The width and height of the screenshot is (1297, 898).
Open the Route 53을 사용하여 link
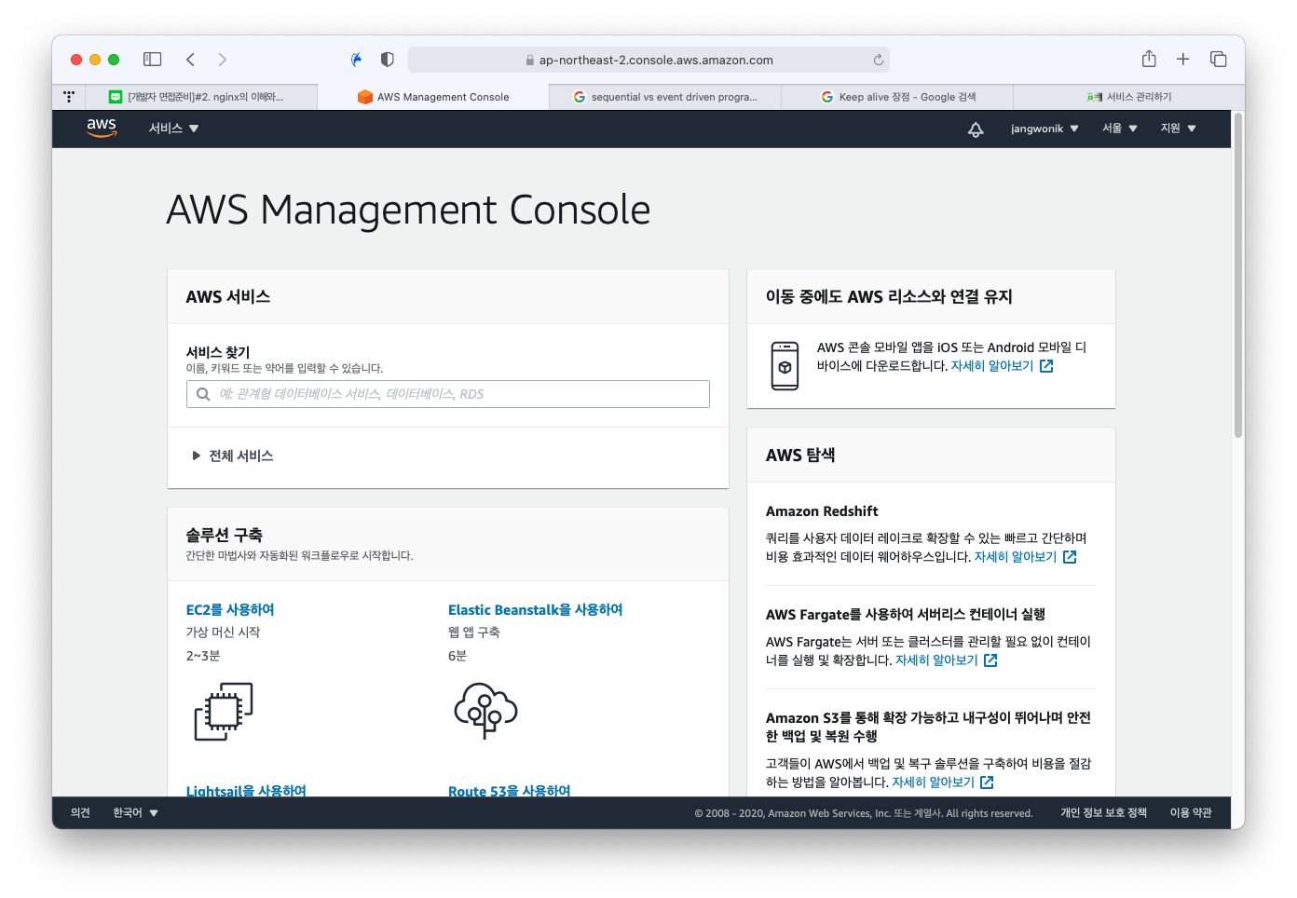point(509,790)
